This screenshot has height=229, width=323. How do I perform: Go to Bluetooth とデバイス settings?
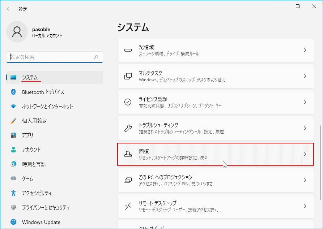(55, 92)
